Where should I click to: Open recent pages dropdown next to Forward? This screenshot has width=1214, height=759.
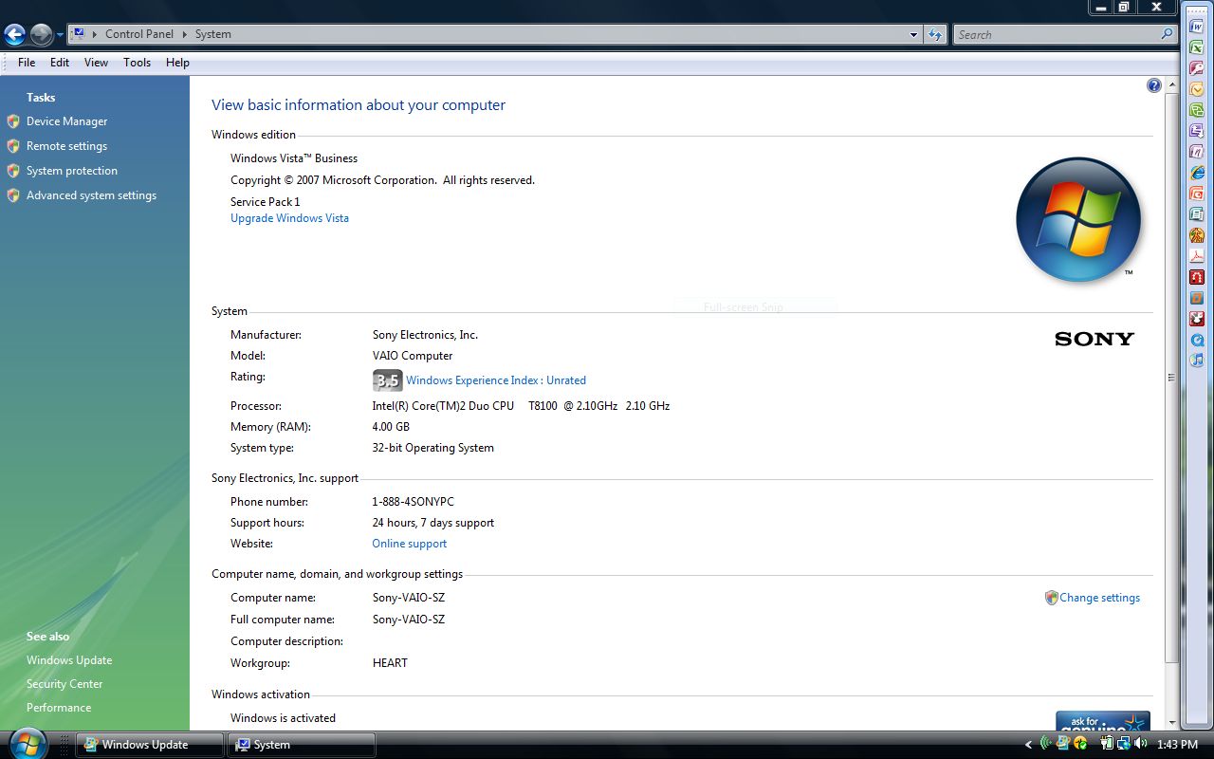[x=60, y=35]
